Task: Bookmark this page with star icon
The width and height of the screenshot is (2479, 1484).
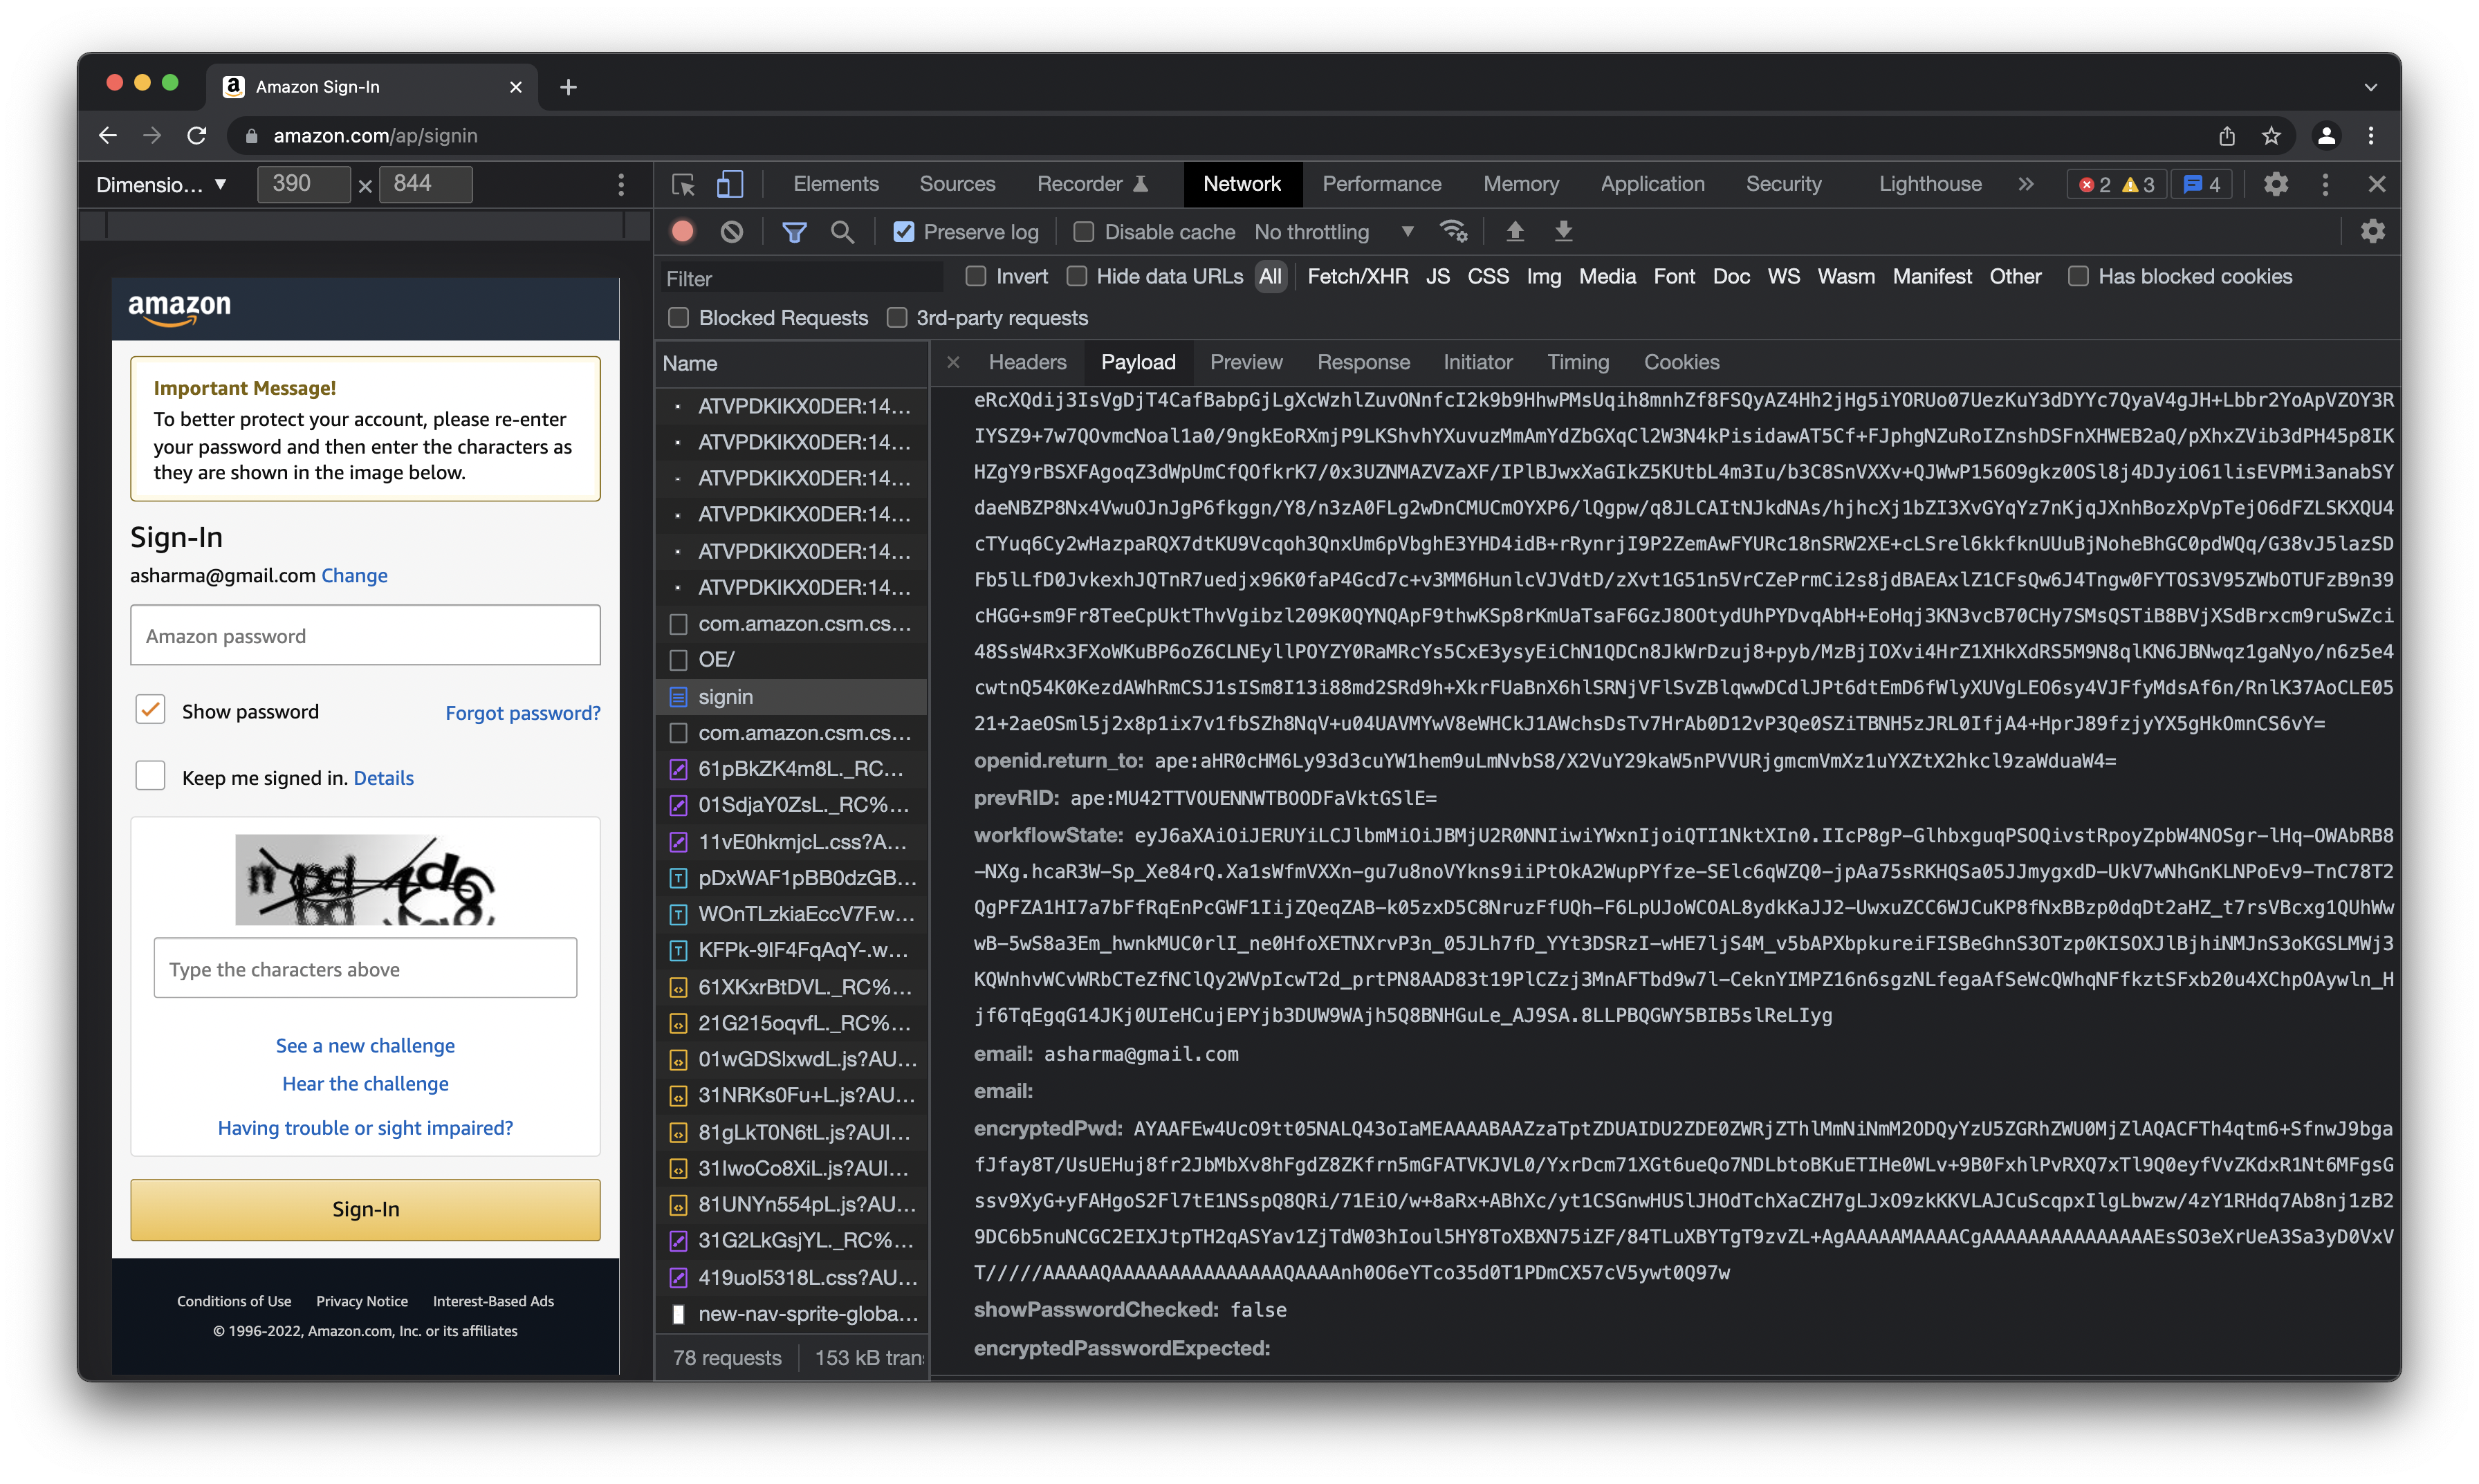Action: click(2271, 135)
